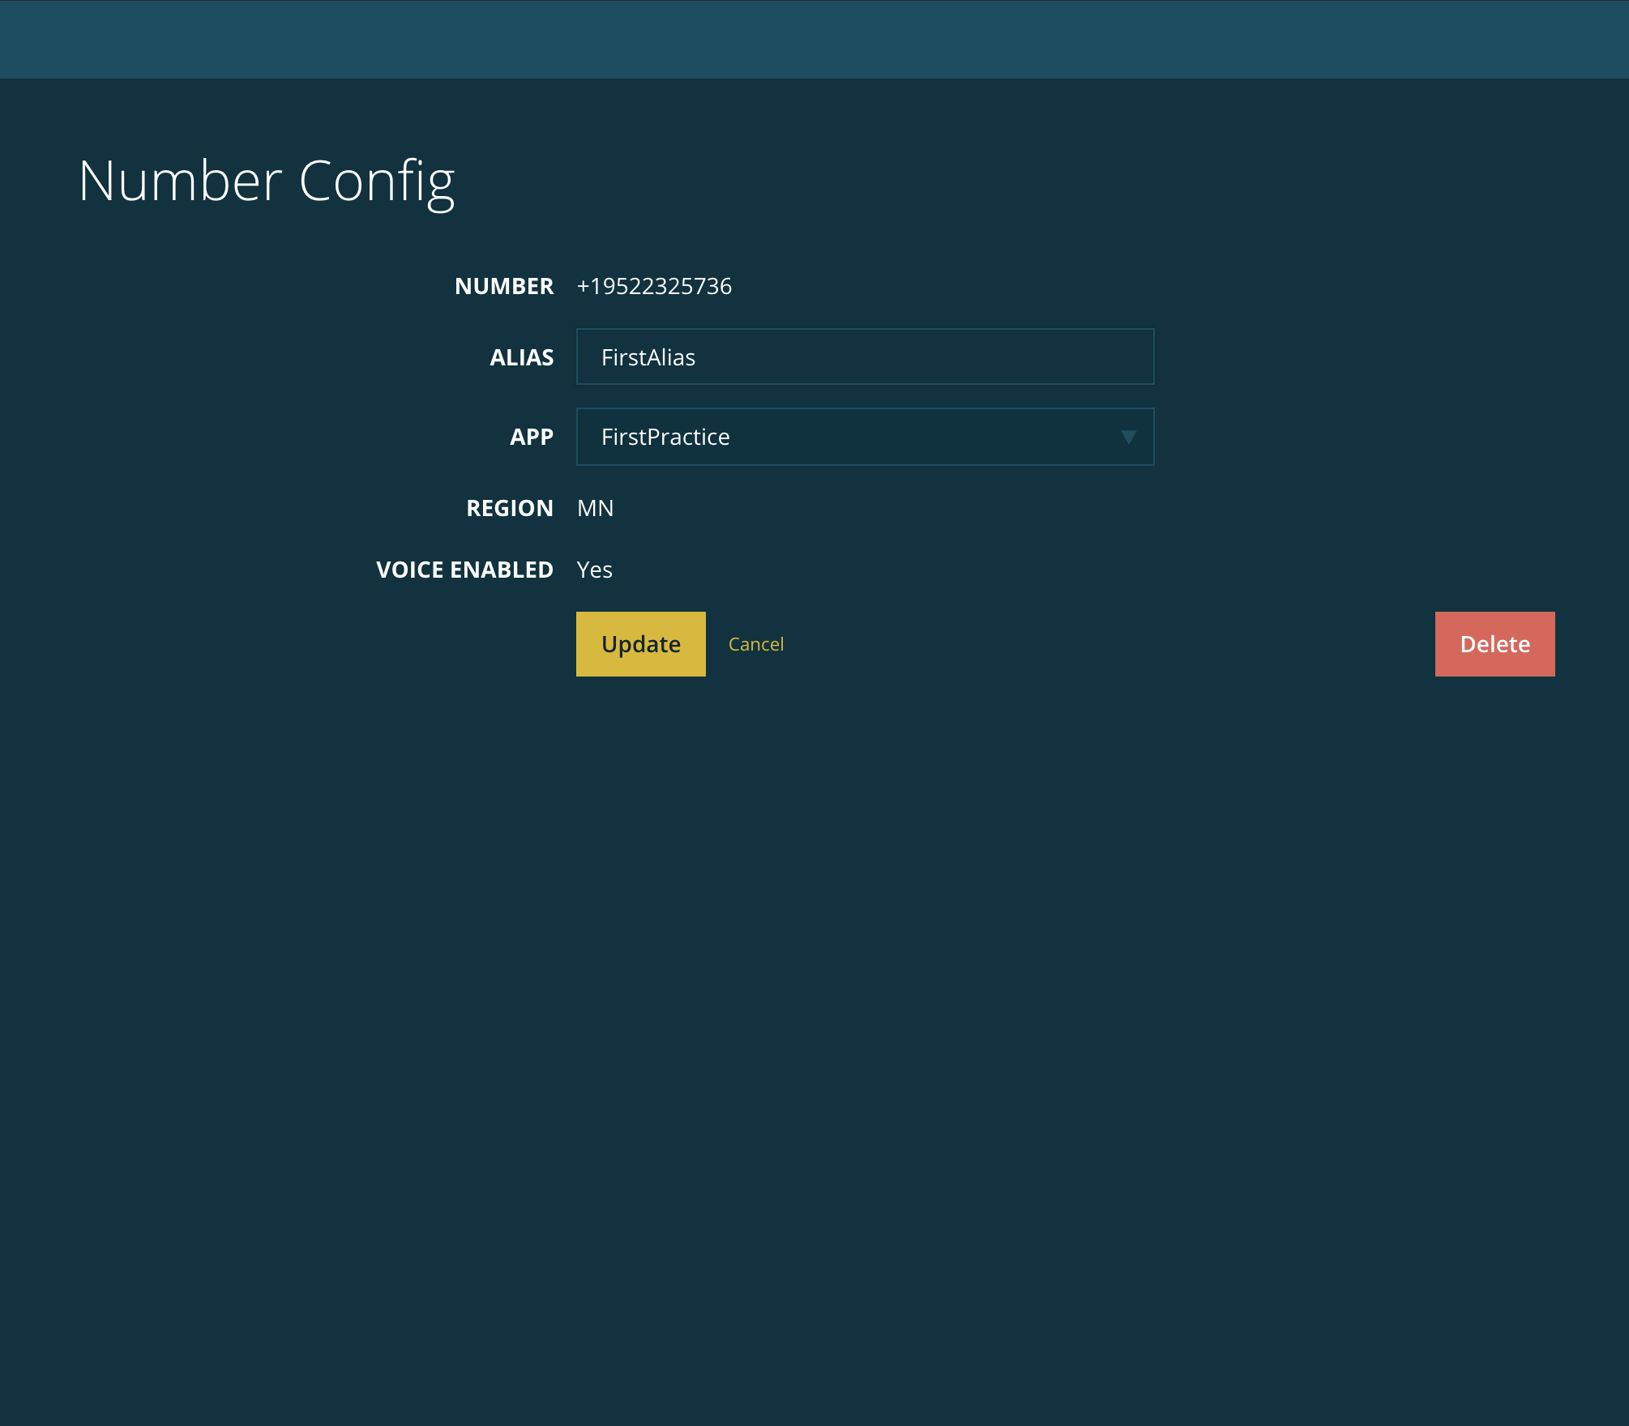This screenshot has width=1629, height=1426.
Task: Click the MN region value
Action: (595, 508)
